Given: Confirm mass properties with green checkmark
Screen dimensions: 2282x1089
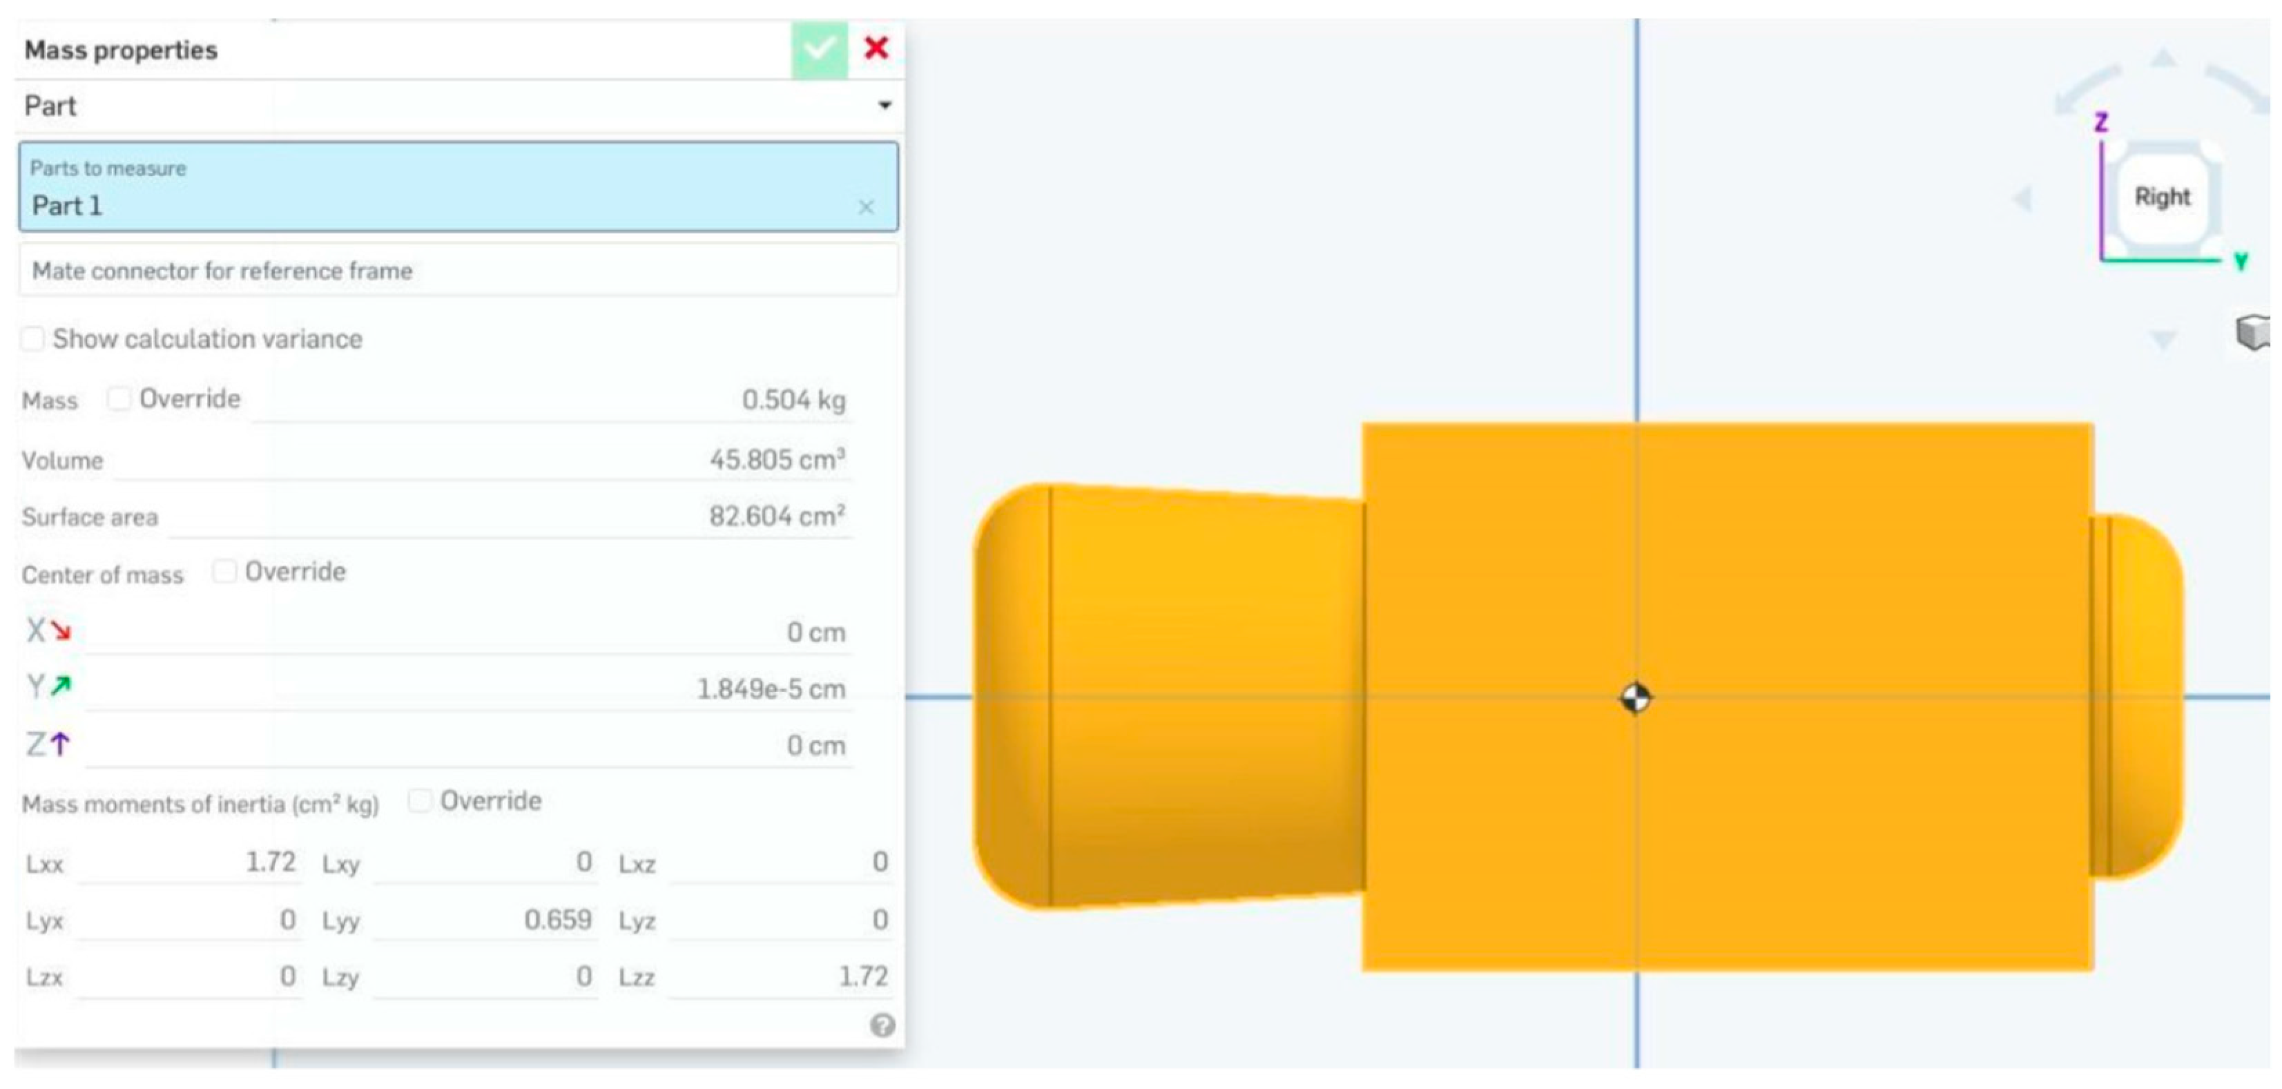Looking at the screenshot, I should [818, 49].
